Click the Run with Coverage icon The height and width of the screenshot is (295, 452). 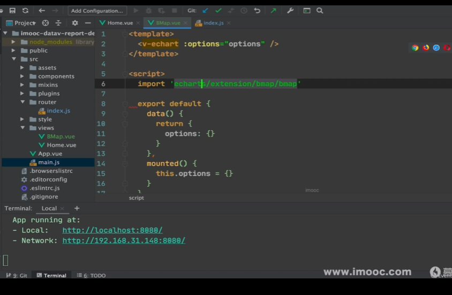pos(161,11)
